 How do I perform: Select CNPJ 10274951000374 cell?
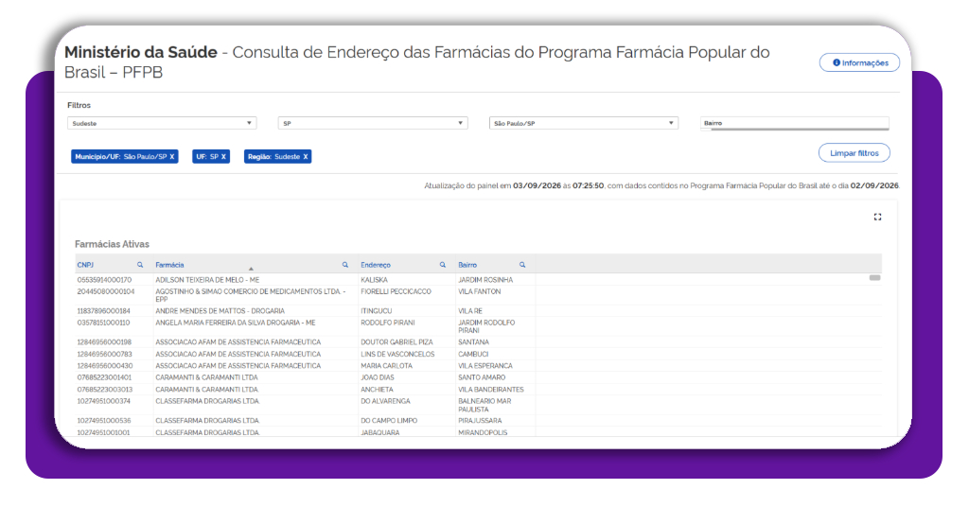coord(104,401)
